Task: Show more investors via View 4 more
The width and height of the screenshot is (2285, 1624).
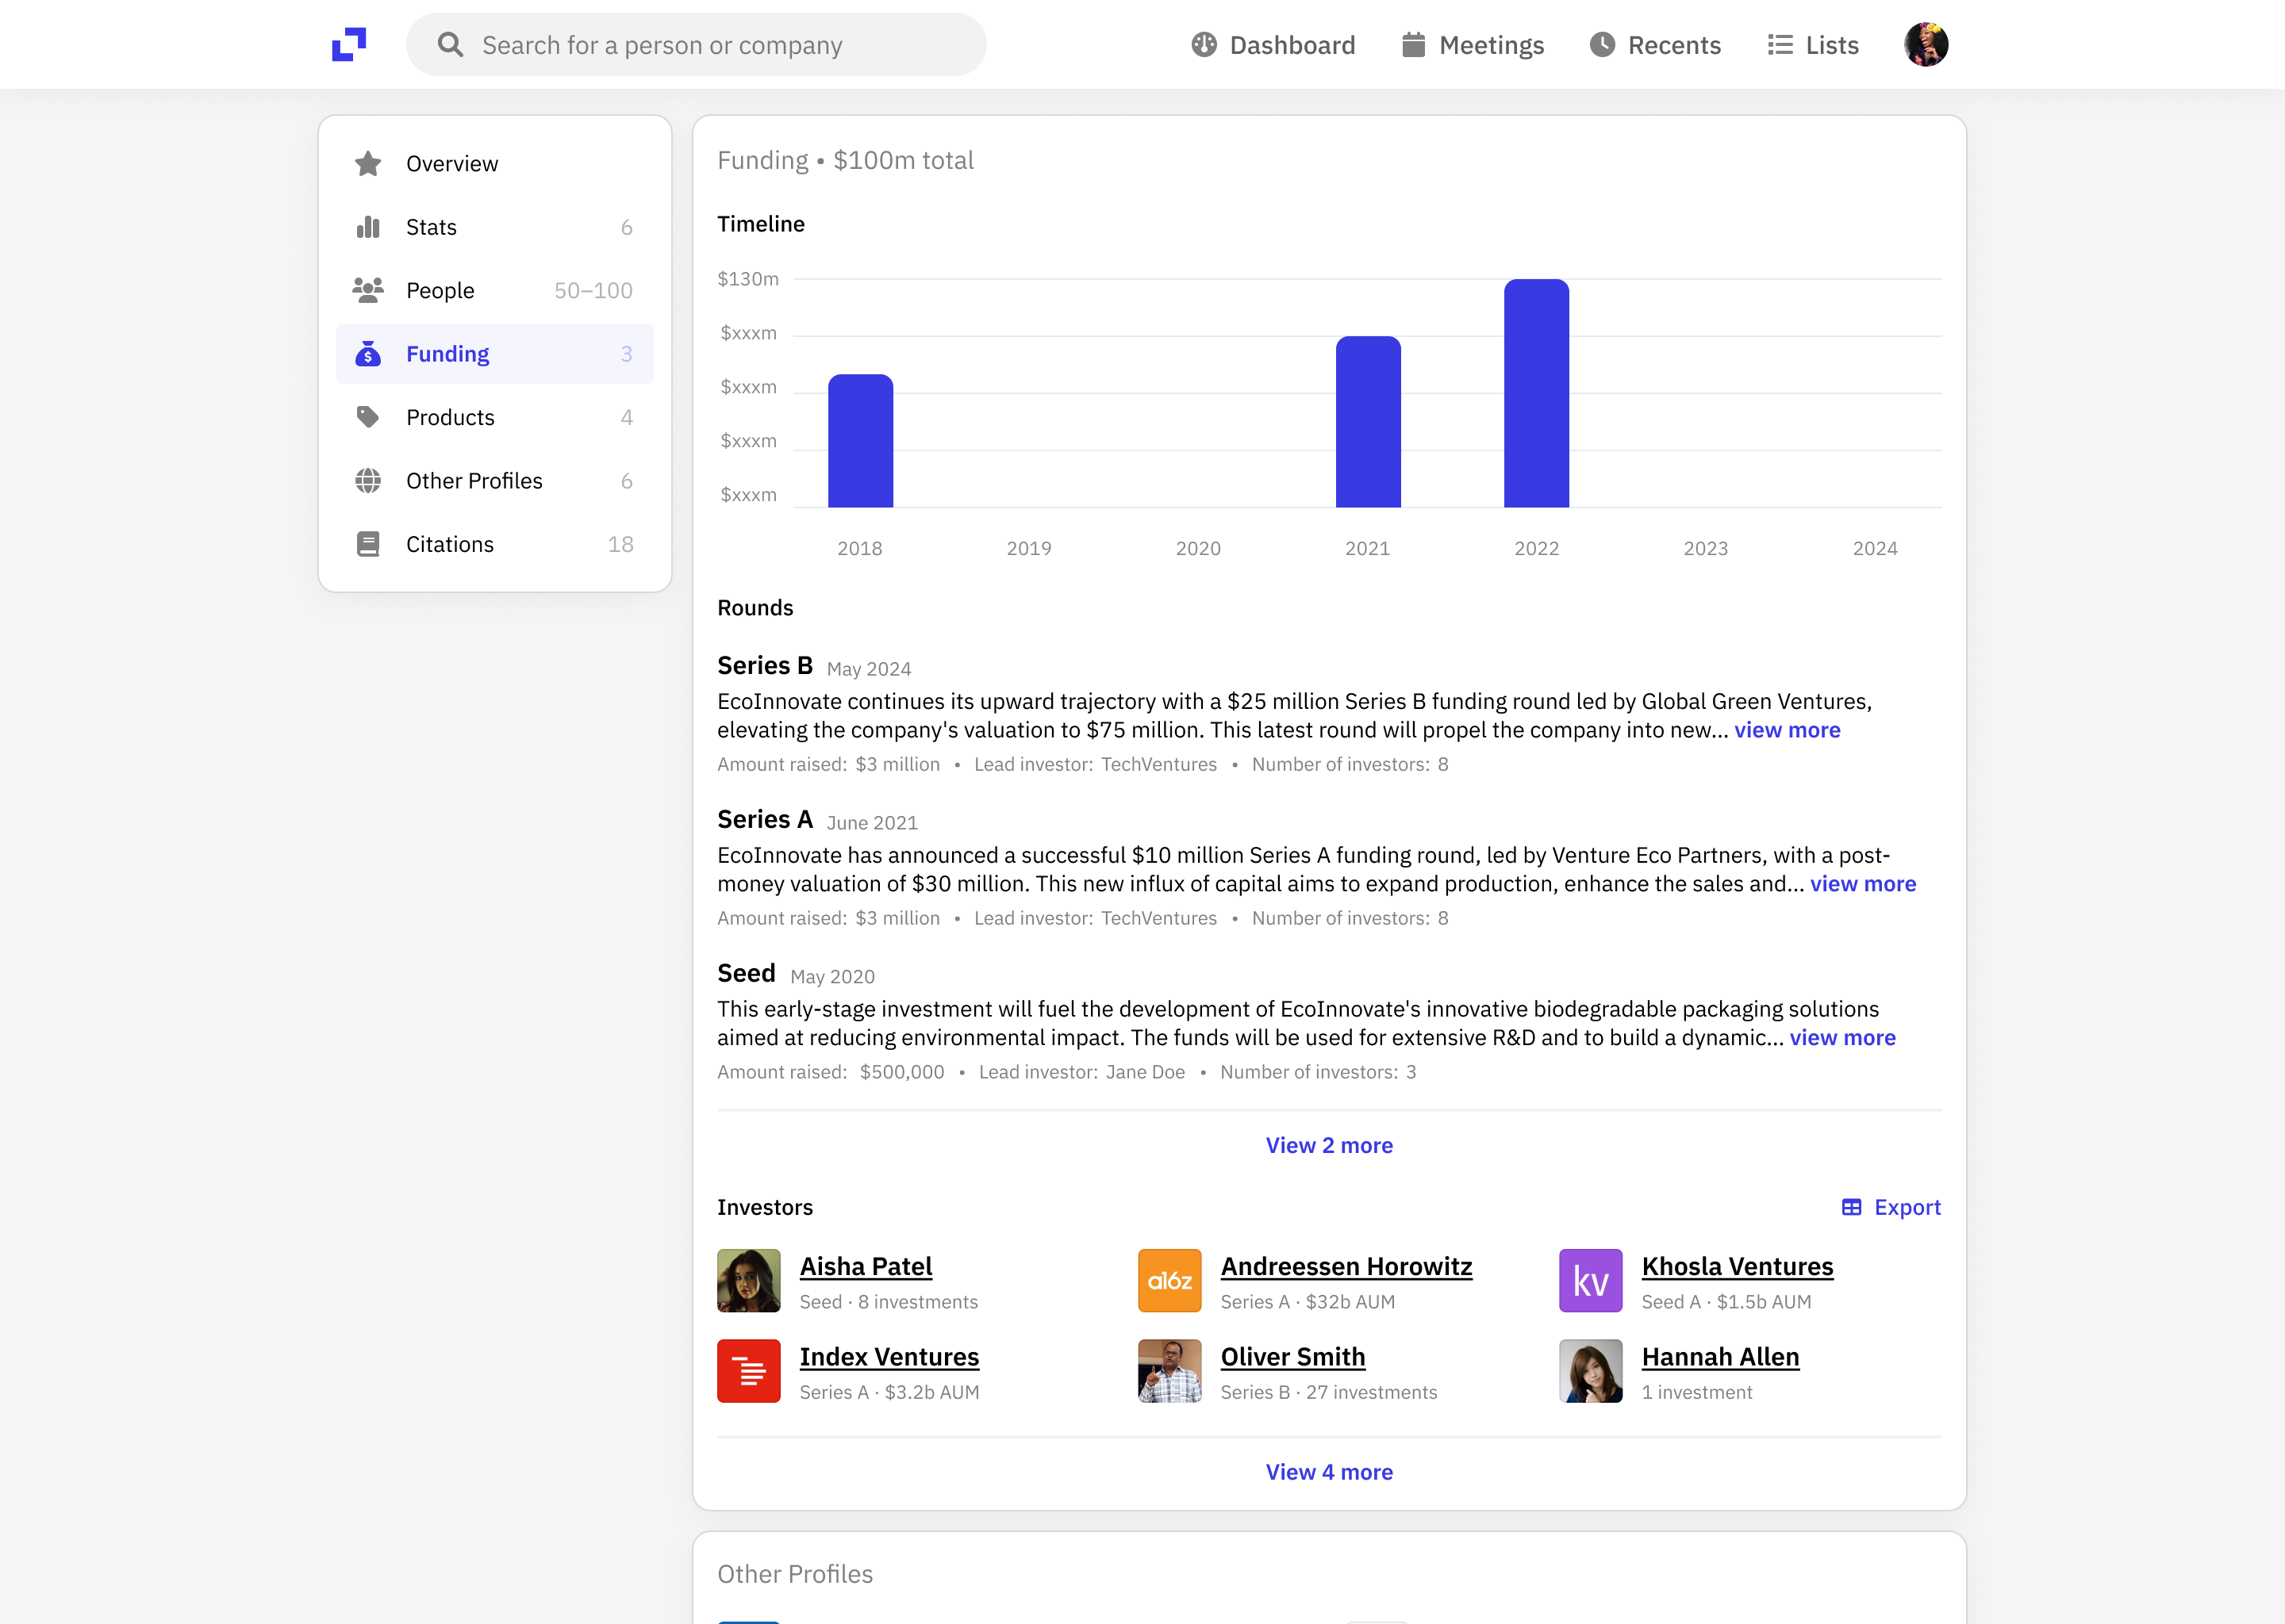Action: (1329, 1472)
